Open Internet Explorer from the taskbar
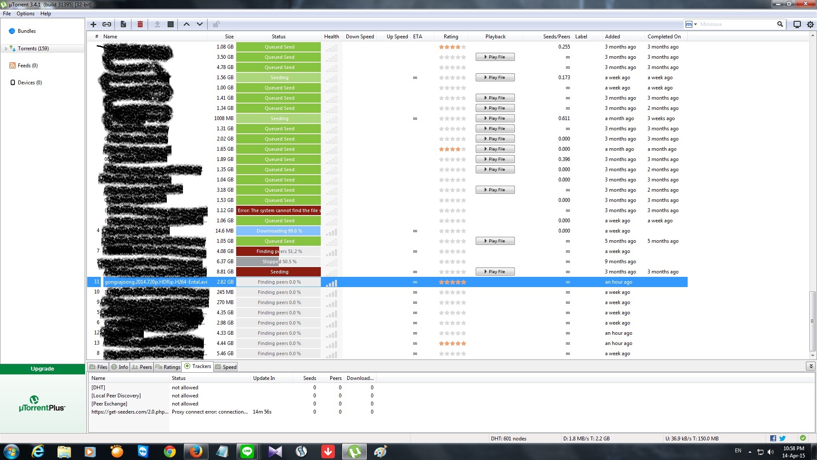Image resolution: width=817 pixels, height=460 pixels. (x=38, y=451)
